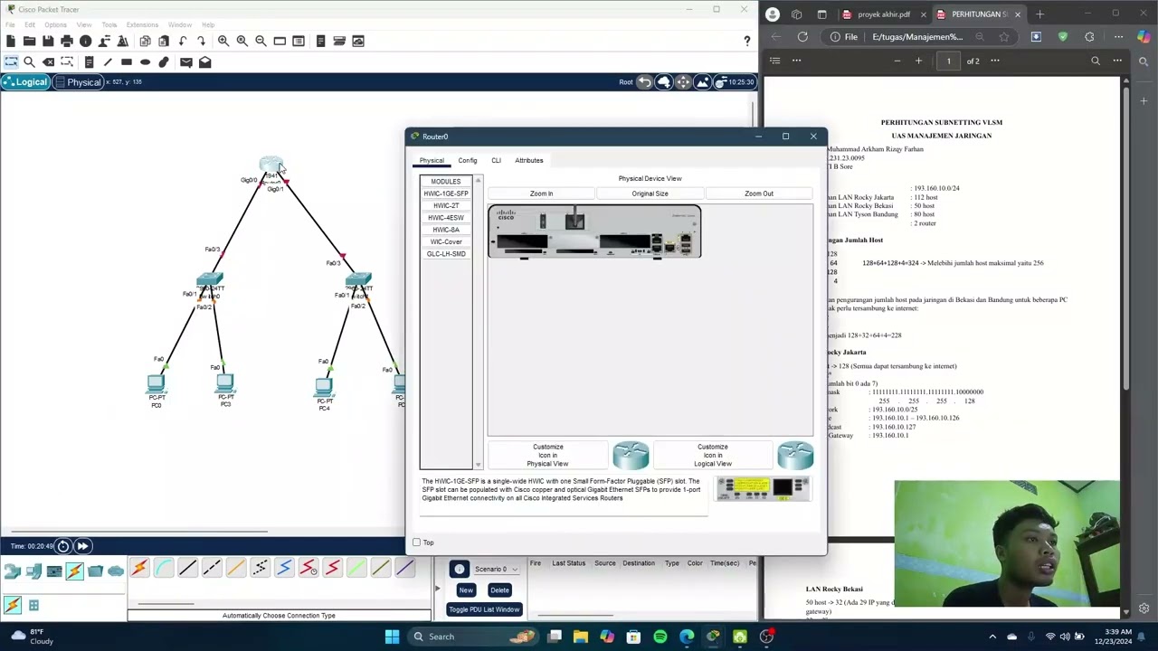This screenshot has height=651, width=1158.
Task: Choose the Add Complex PDU open envelope icon
Action: pos(204,61)
